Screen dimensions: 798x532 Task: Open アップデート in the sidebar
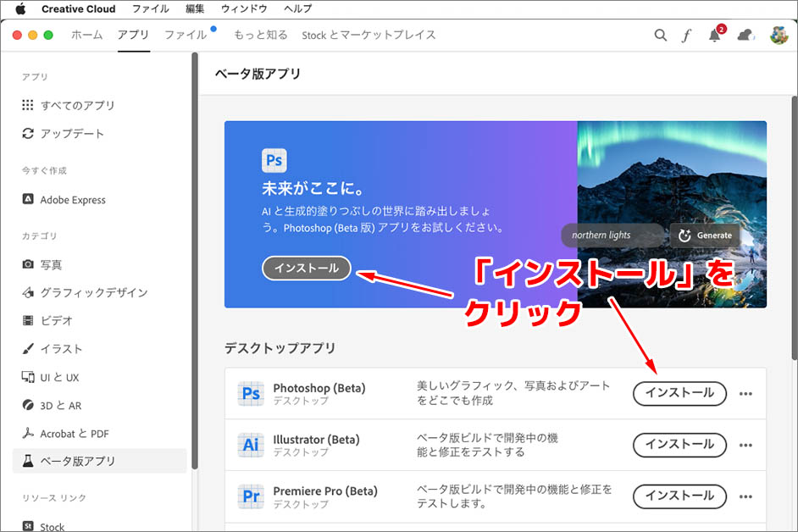click(72, 134)
